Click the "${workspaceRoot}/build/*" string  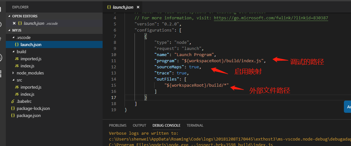[x=196, y=85]
